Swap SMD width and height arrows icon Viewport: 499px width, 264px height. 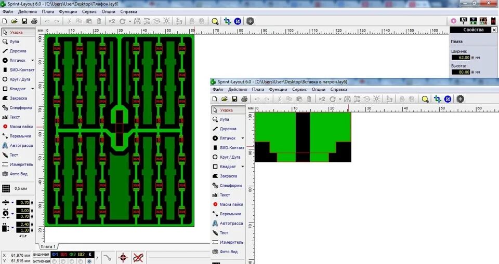pyautogui.click(x=23, y=236)
